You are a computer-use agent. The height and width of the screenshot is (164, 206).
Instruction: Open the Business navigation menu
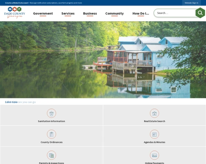pyautogui.click(x=90, y=13)
